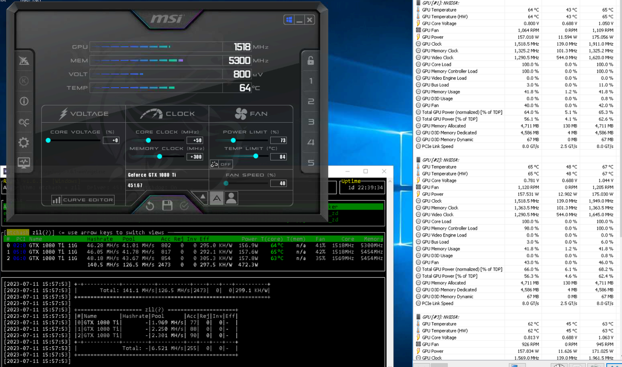Toggle automatic fan control (A button)
Viewport: 622px width, 367px height.
(x=217, y=198)
